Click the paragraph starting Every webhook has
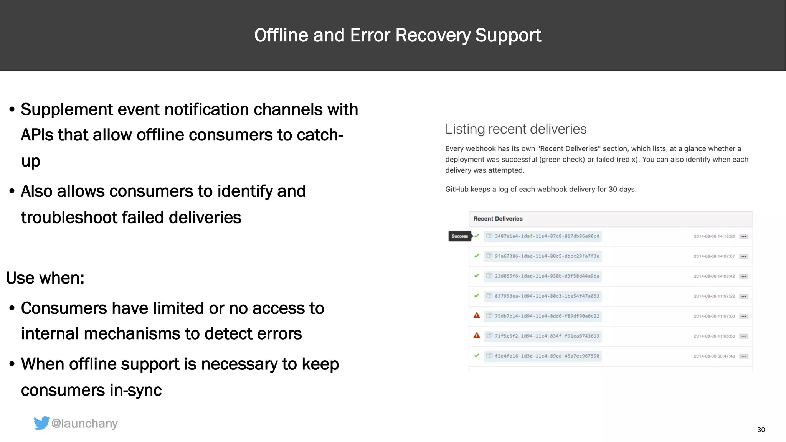Screen dimensions: 786x442 pos(597,159)
